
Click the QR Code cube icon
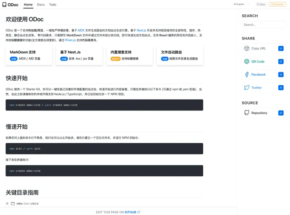coord(247,61)
